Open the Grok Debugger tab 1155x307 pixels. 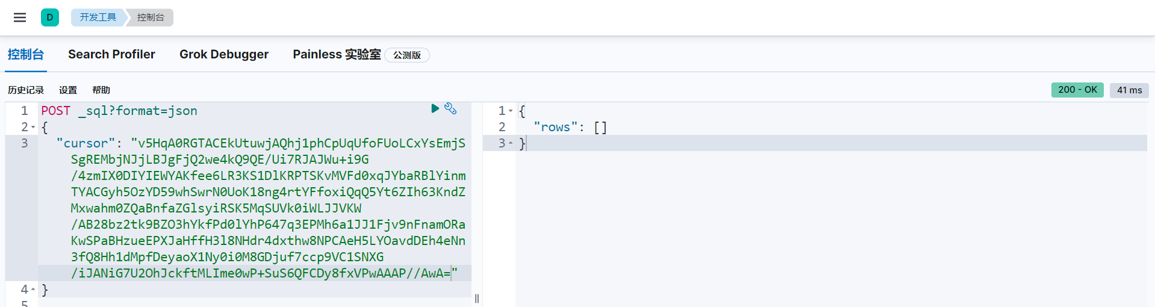[x=224, y=54]
